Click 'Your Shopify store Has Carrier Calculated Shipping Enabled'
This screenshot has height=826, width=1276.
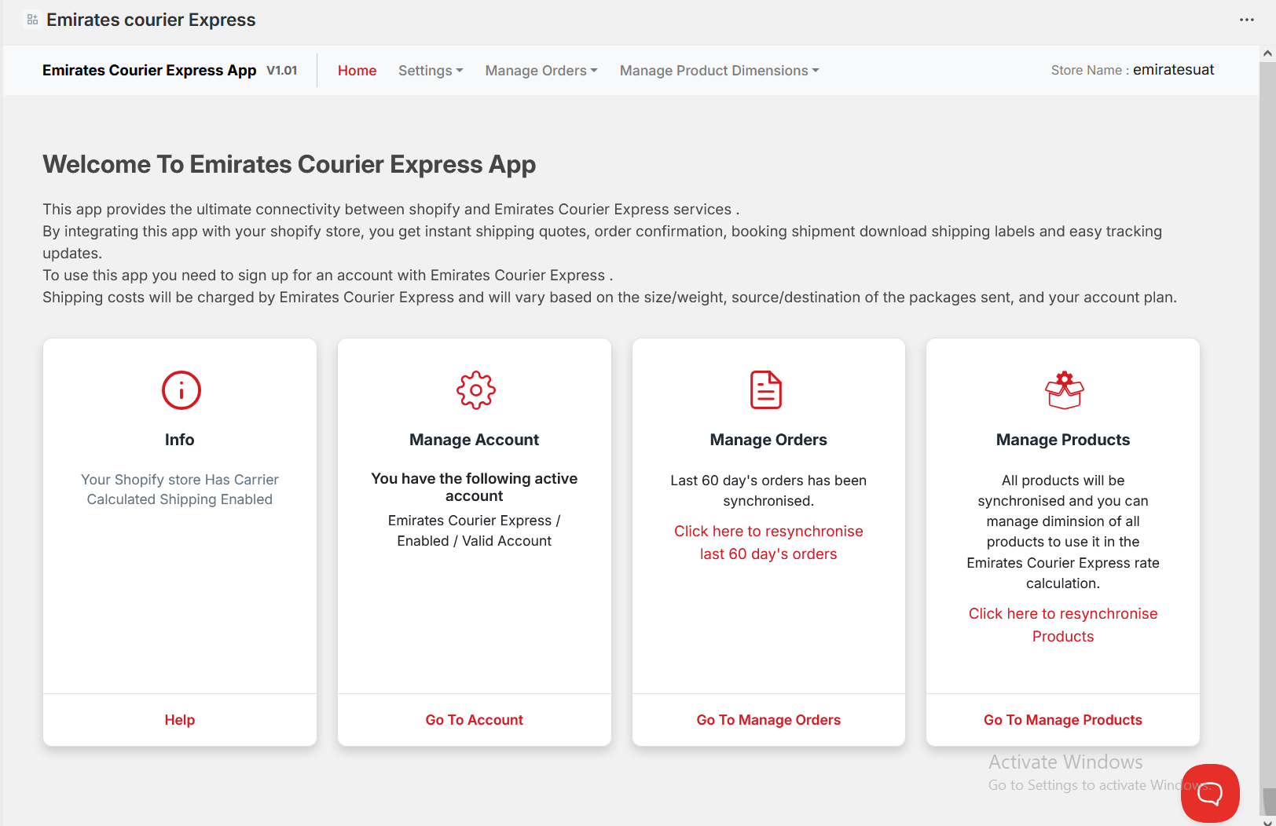(180, 489)
